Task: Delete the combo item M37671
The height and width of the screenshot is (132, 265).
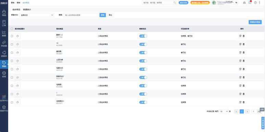Action: [x=243, y=102]
